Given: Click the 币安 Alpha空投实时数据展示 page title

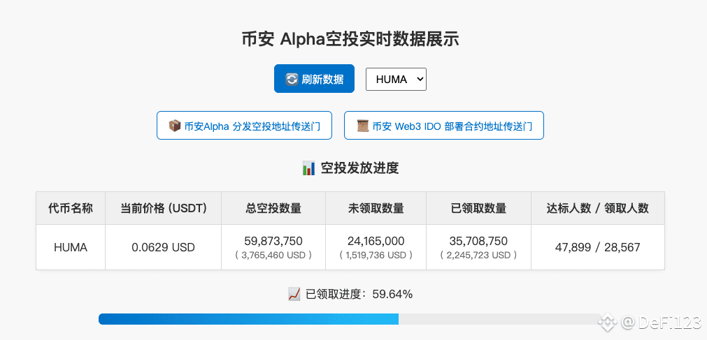Looking at the screenshot, I should 350,39.
